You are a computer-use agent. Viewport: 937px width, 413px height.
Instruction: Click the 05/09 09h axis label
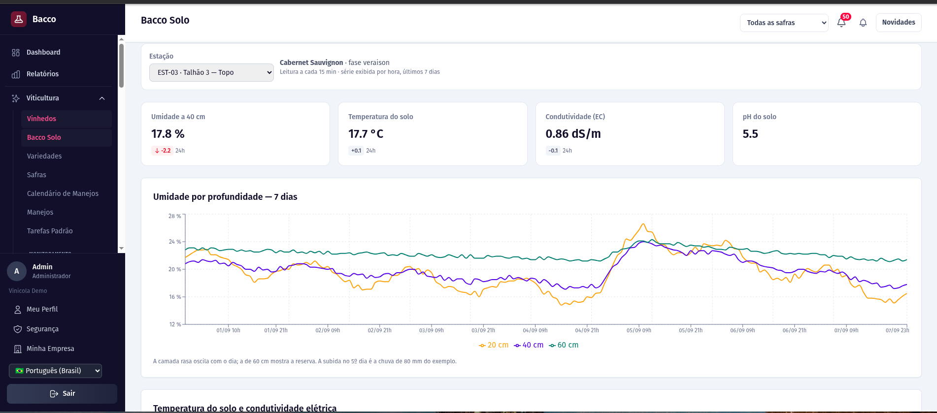pos(639,330)
